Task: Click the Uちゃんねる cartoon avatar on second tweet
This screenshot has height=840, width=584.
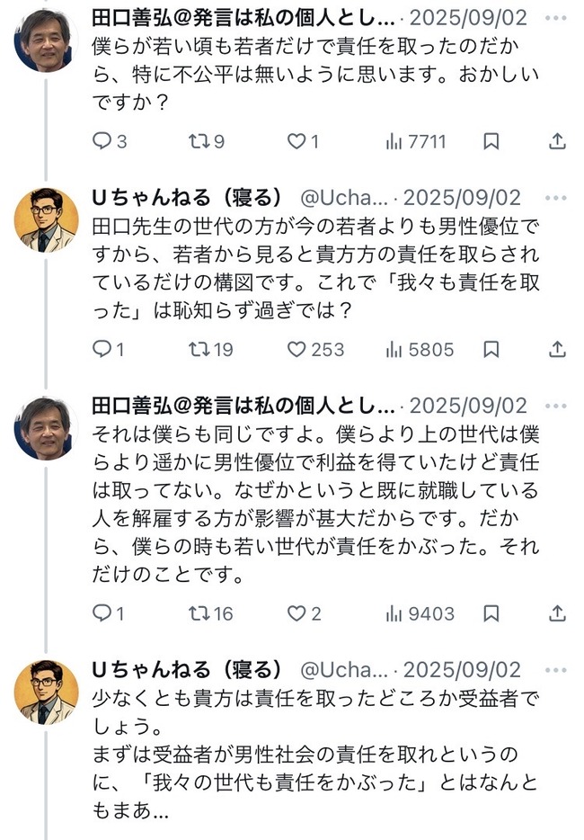Action: [x=46, y=219]
